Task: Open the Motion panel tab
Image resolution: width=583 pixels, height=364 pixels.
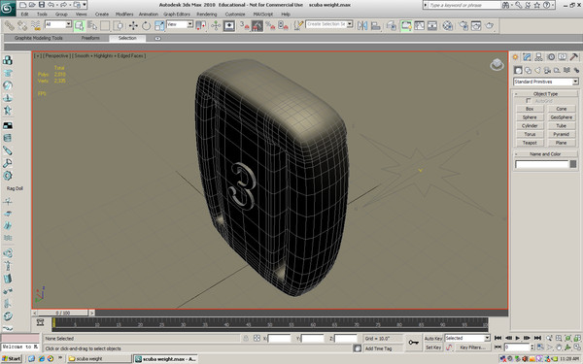Action: (551, 57)
